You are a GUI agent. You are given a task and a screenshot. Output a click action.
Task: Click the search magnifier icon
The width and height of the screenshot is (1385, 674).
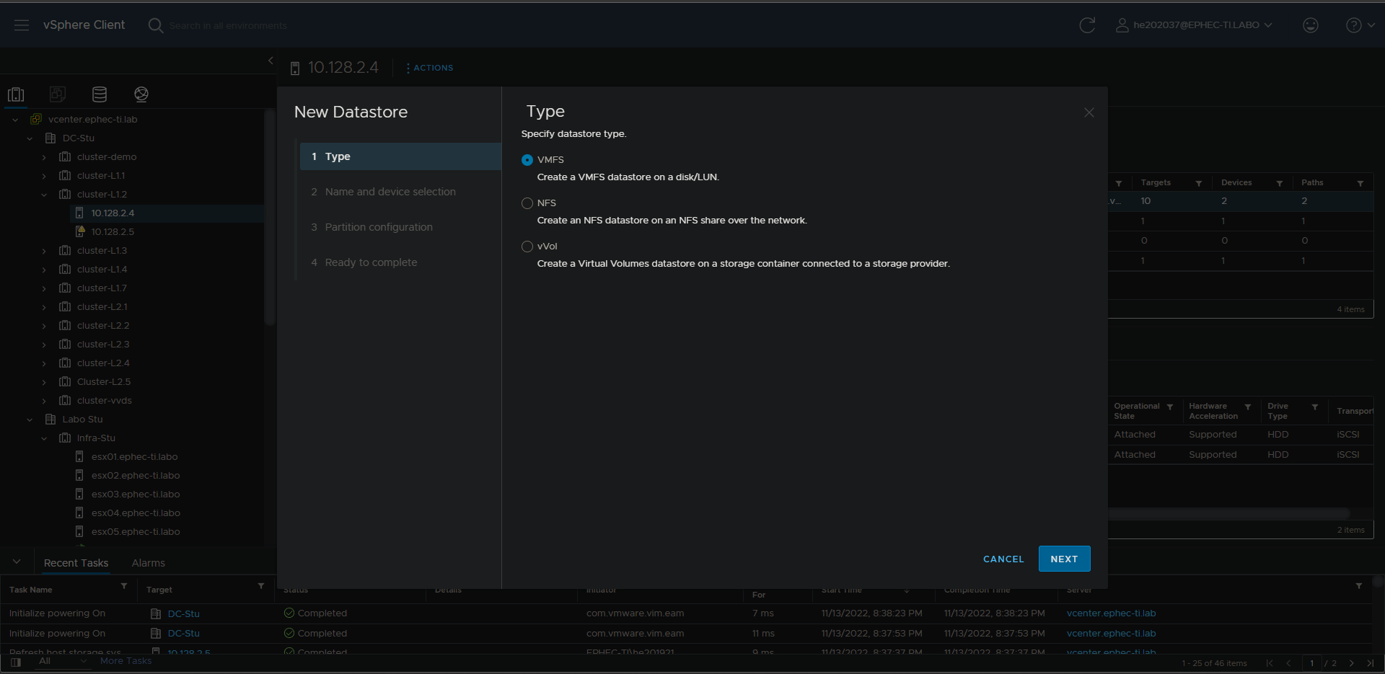pyautogui.click(x=155, y=25)
